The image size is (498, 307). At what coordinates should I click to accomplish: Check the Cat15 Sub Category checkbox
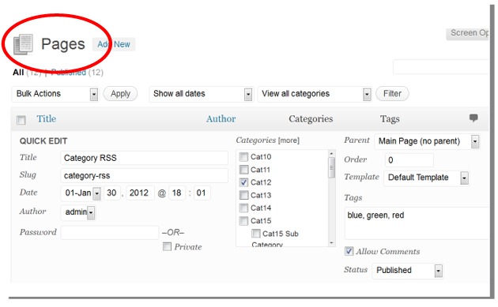(256, 234)
